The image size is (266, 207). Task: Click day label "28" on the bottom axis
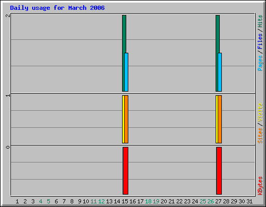226,201
